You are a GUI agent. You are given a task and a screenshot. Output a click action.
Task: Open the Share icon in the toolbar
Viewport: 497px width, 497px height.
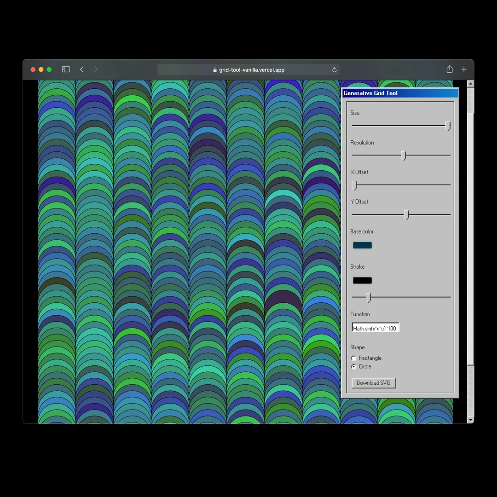coord(450,69)
